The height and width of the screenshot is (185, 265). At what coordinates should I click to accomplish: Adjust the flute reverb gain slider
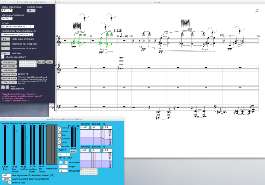click(x=14, y=145)
